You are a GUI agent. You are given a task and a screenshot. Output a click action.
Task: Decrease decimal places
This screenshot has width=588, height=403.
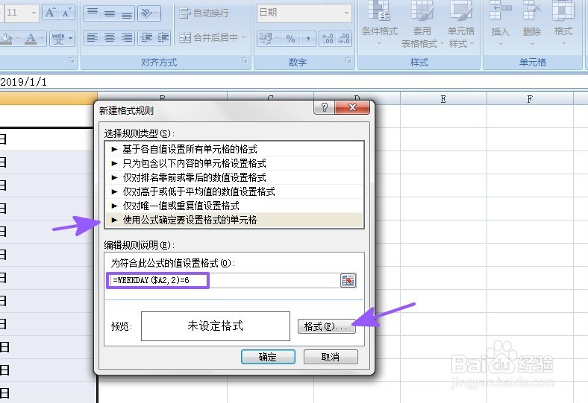(344, 39)
